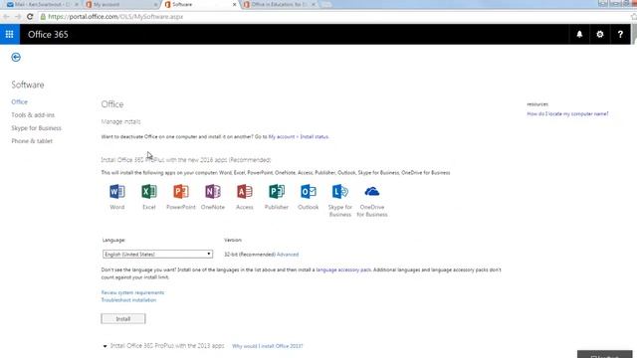This screenshot has width=637, height=358.
Task: Click the Manage installs heading
Action: (x=120, y=121)
